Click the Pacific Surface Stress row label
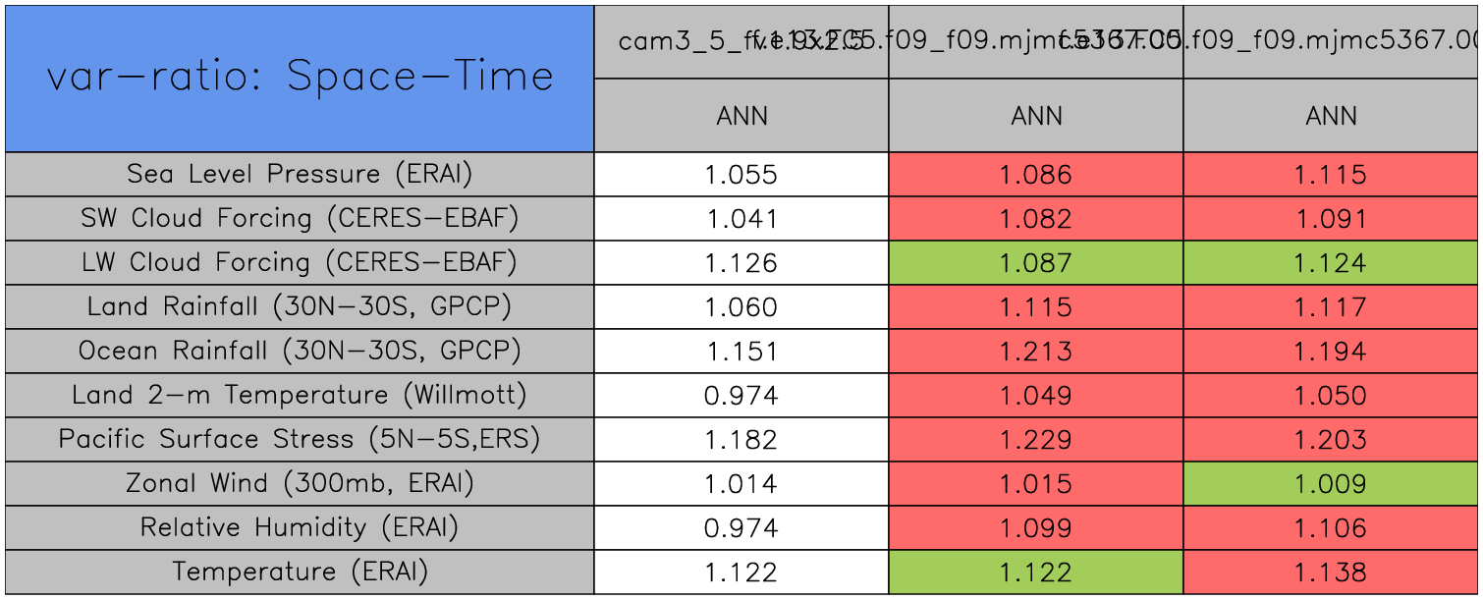This screenshot has width=1483, height=600. click(300, 440)
